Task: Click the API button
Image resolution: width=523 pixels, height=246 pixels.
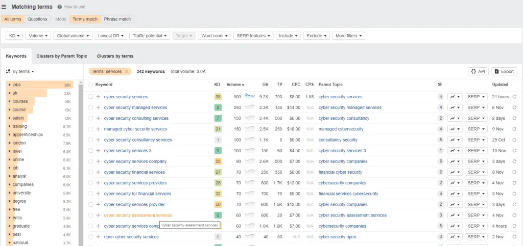Action: pos(478,71)
